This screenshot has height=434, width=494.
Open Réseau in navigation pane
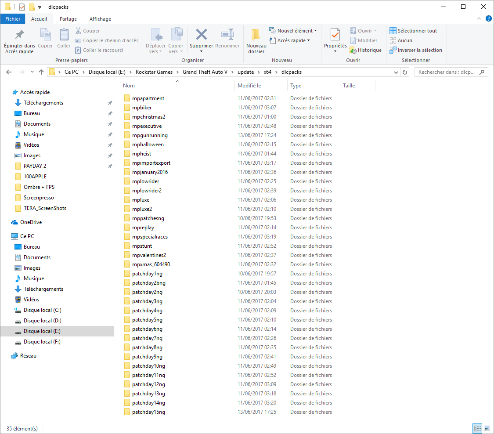(29, 356)
